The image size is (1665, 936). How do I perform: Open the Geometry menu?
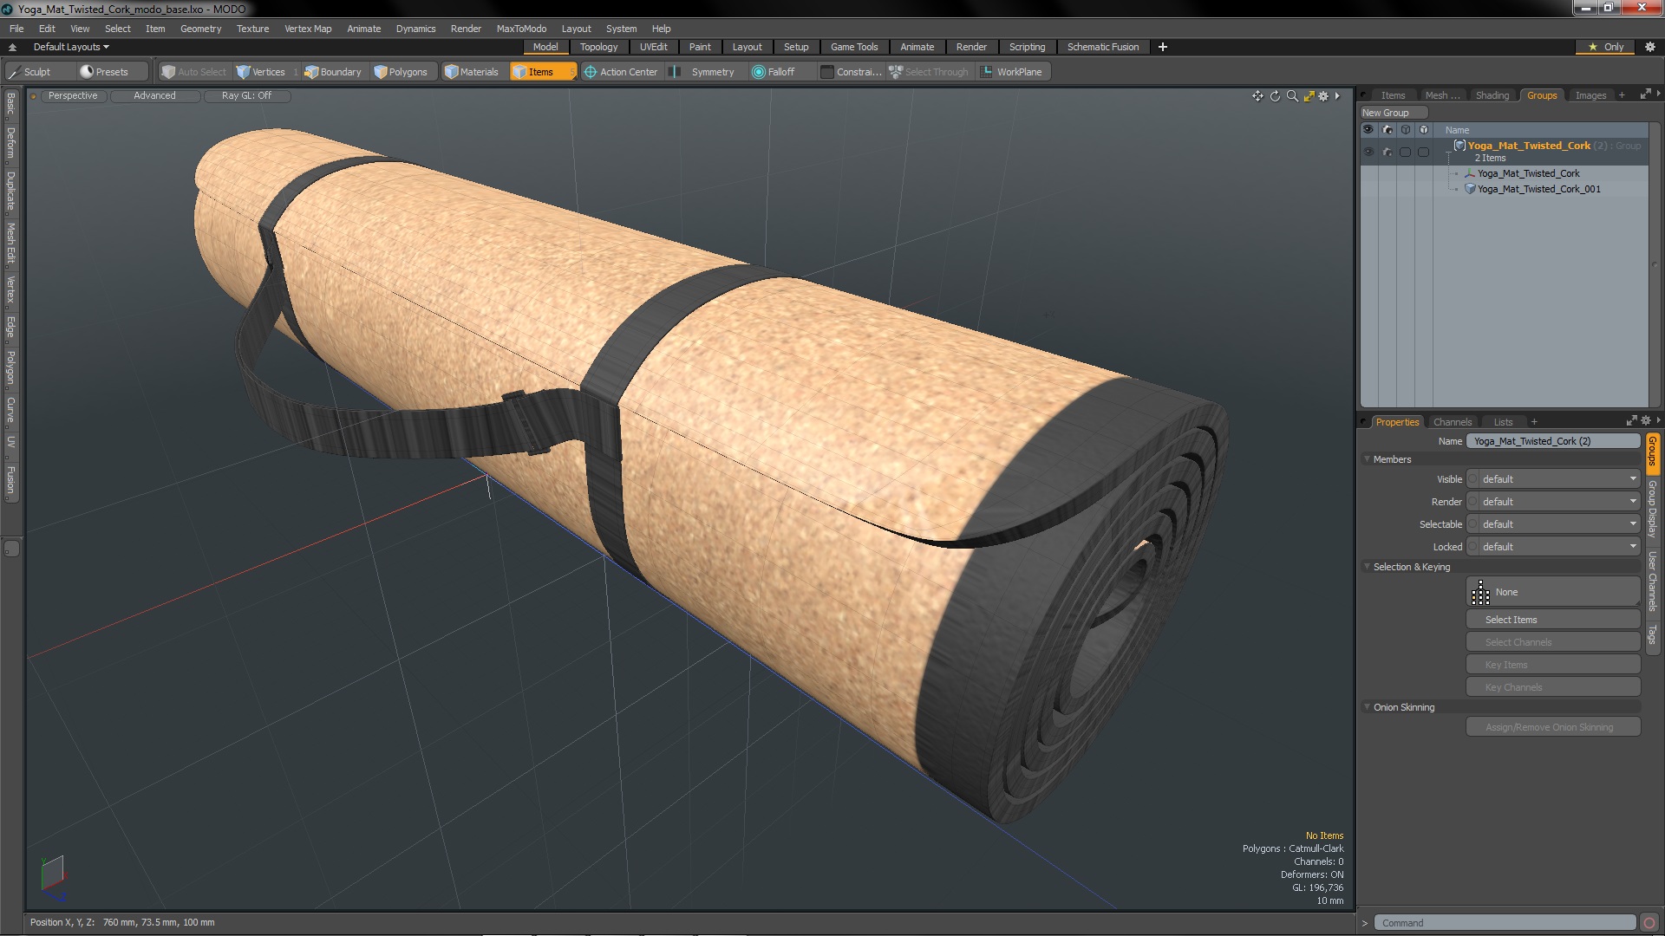(200, 29)
